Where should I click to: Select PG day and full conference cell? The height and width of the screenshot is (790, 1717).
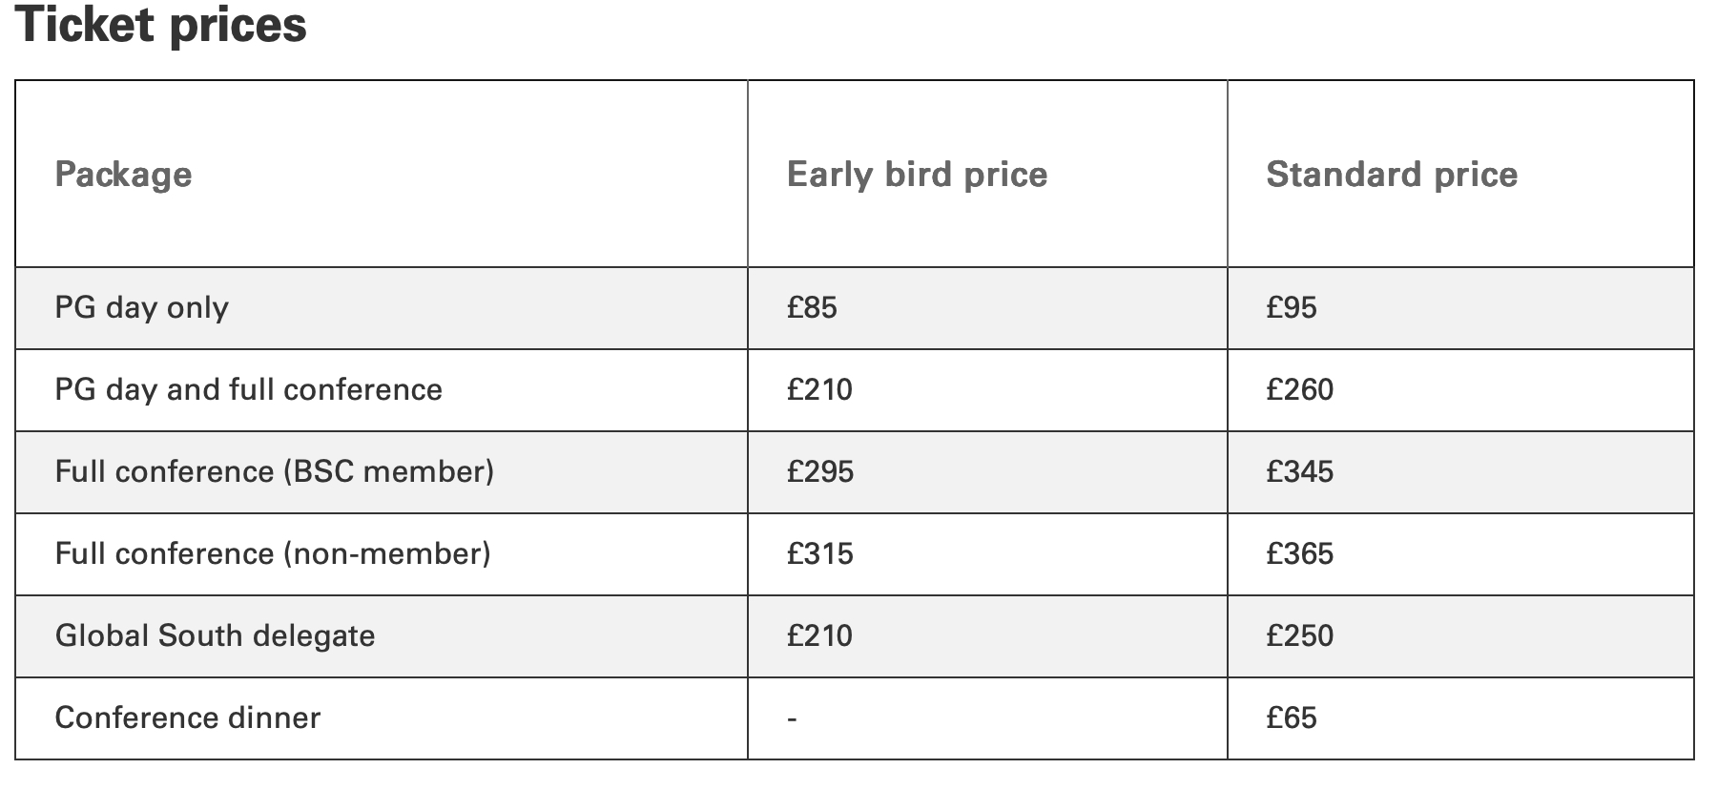(x=248, y=390)
